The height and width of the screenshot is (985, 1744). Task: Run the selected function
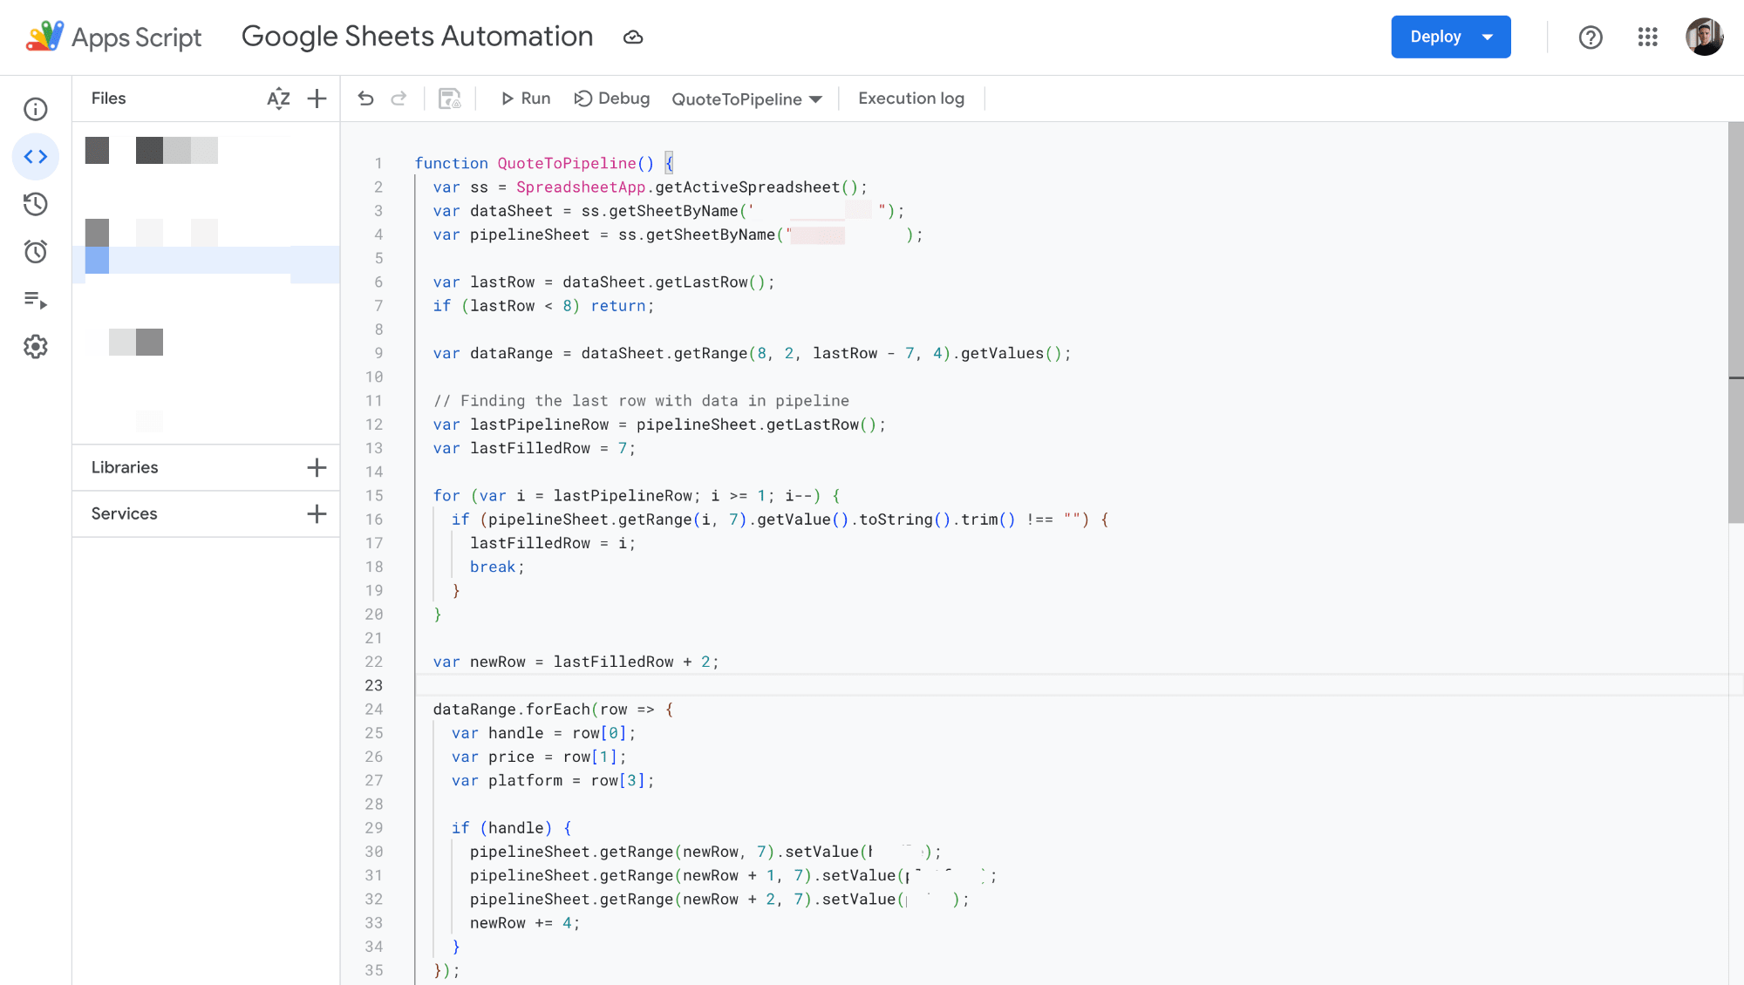[x=526, y=98]
